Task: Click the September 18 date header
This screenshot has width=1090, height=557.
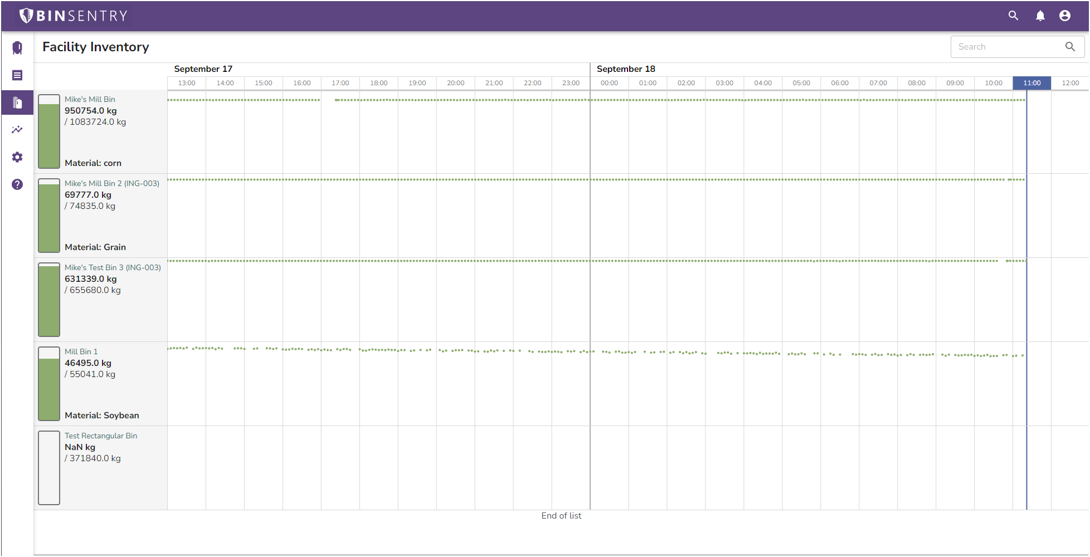Action: pos(625,69)
